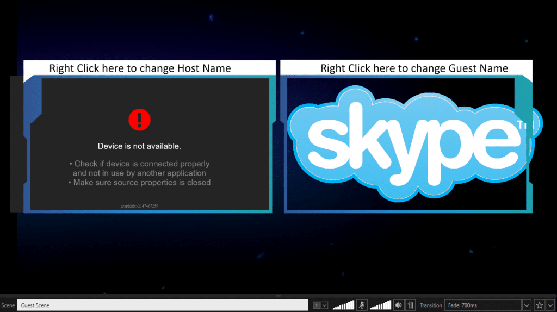Select the 'Device is not available.' message

pyautogui.click(x=139, y=146)
